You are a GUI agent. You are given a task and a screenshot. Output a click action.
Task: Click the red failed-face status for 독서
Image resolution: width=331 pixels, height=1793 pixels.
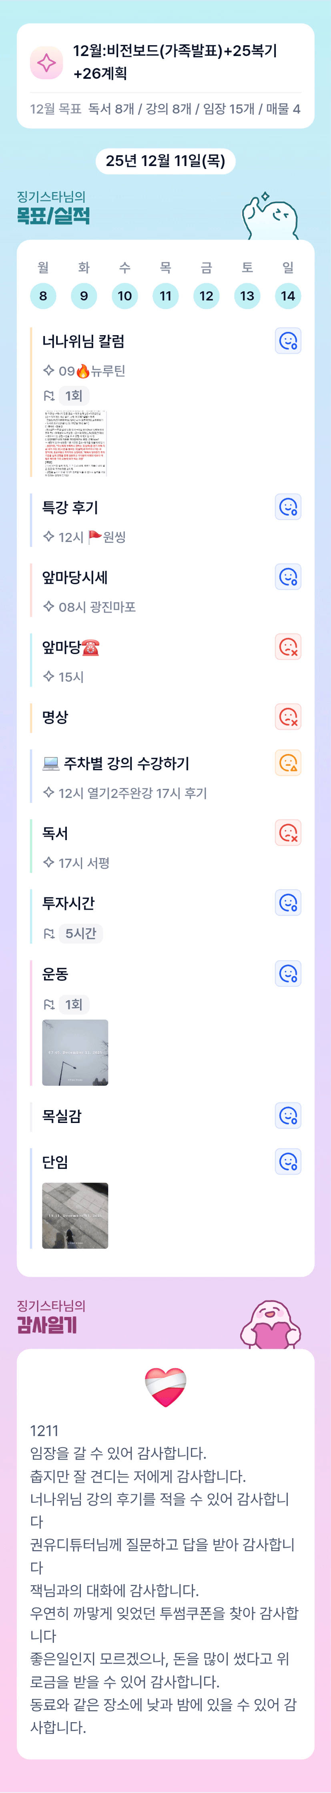pos(288,832)
